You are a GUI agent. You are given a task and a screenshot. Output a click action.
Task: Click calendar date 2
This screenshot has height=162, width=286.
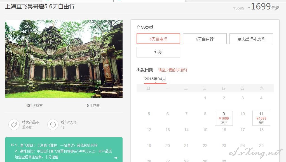(224, 98)
